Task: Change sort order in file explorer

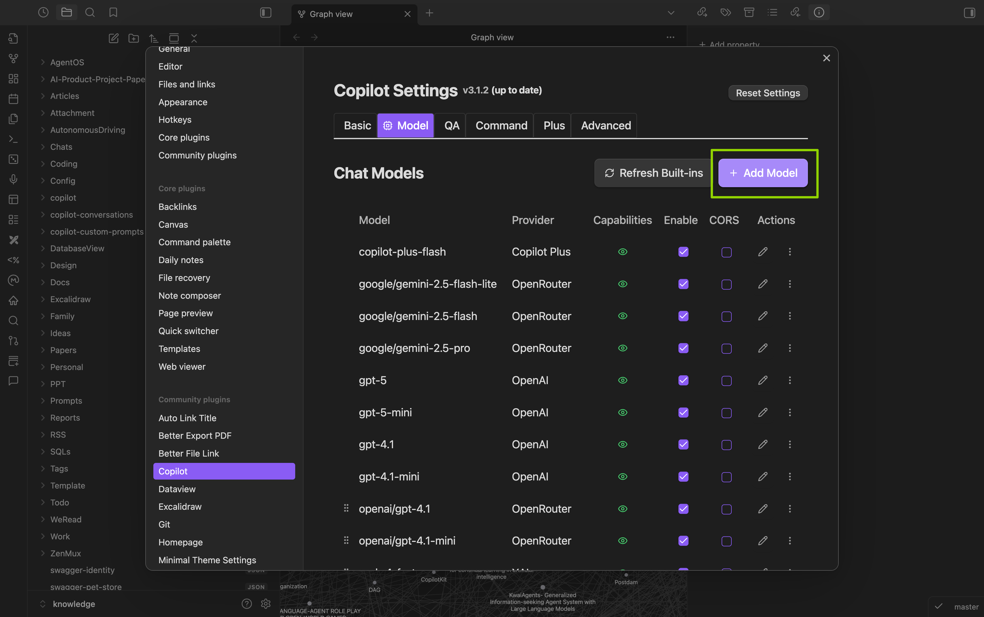Action: tap(154, 38)
